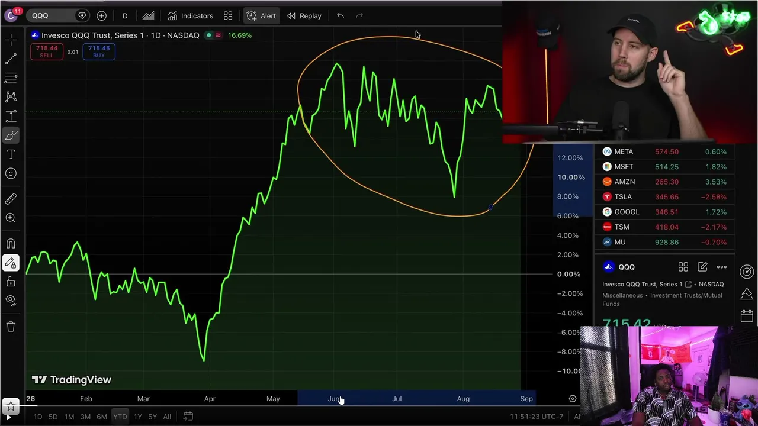Create a new Alert
Image resolution: width=758 pixels, height=426 pixels.
tap(261, 15)
